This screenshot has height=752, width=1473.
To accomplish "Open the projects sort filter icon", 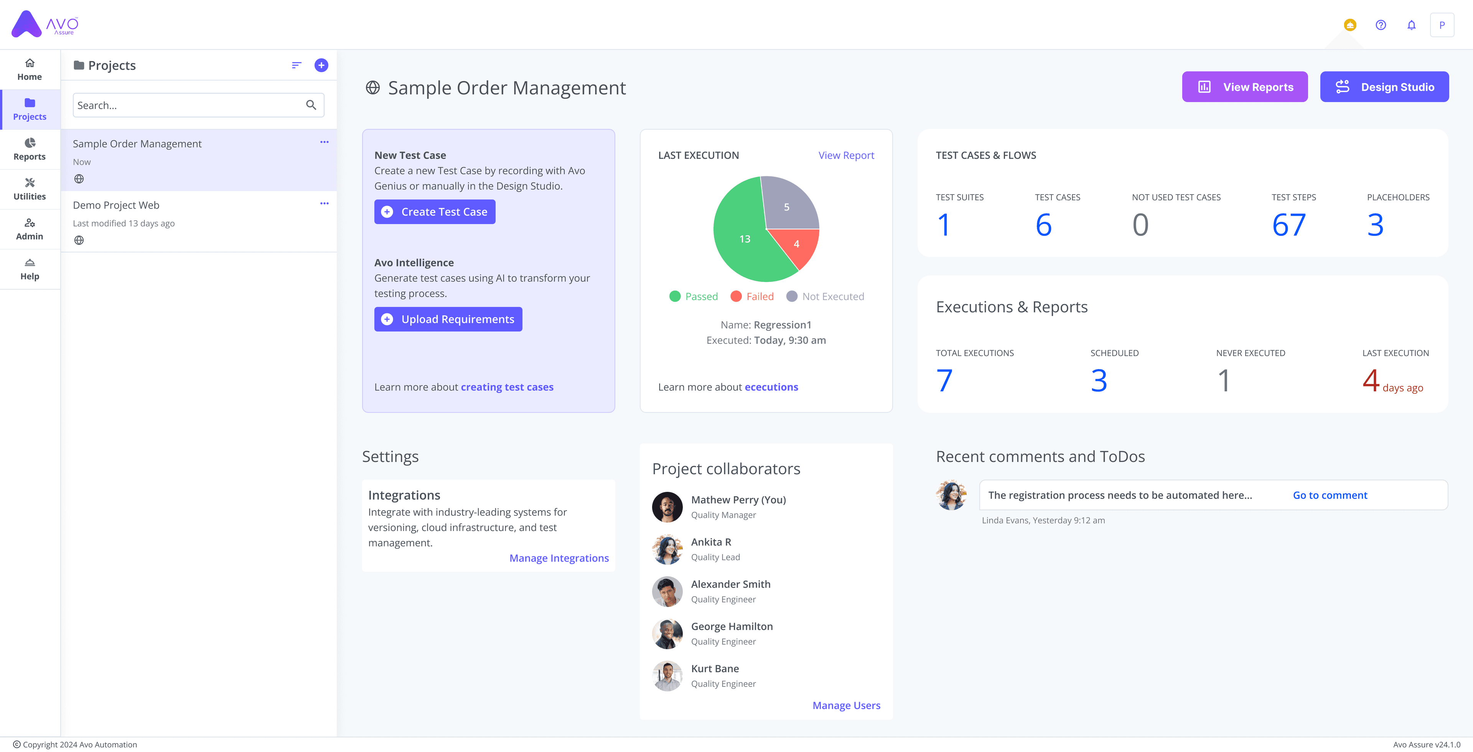I will [296, 65].
